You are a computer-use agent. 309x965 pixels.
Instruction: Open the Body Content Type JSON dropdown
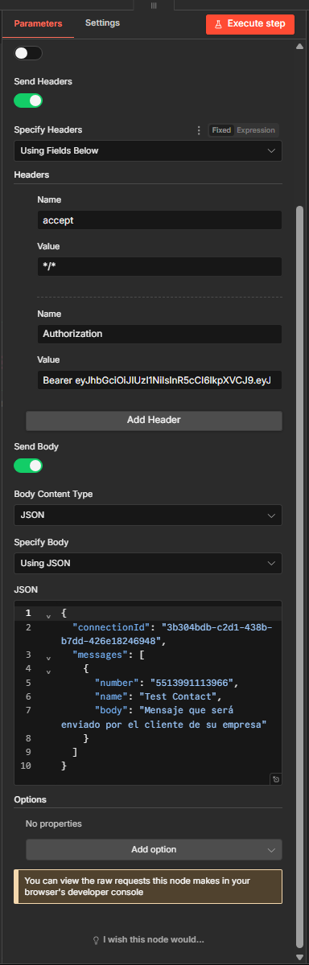click(x=148, y=515)
